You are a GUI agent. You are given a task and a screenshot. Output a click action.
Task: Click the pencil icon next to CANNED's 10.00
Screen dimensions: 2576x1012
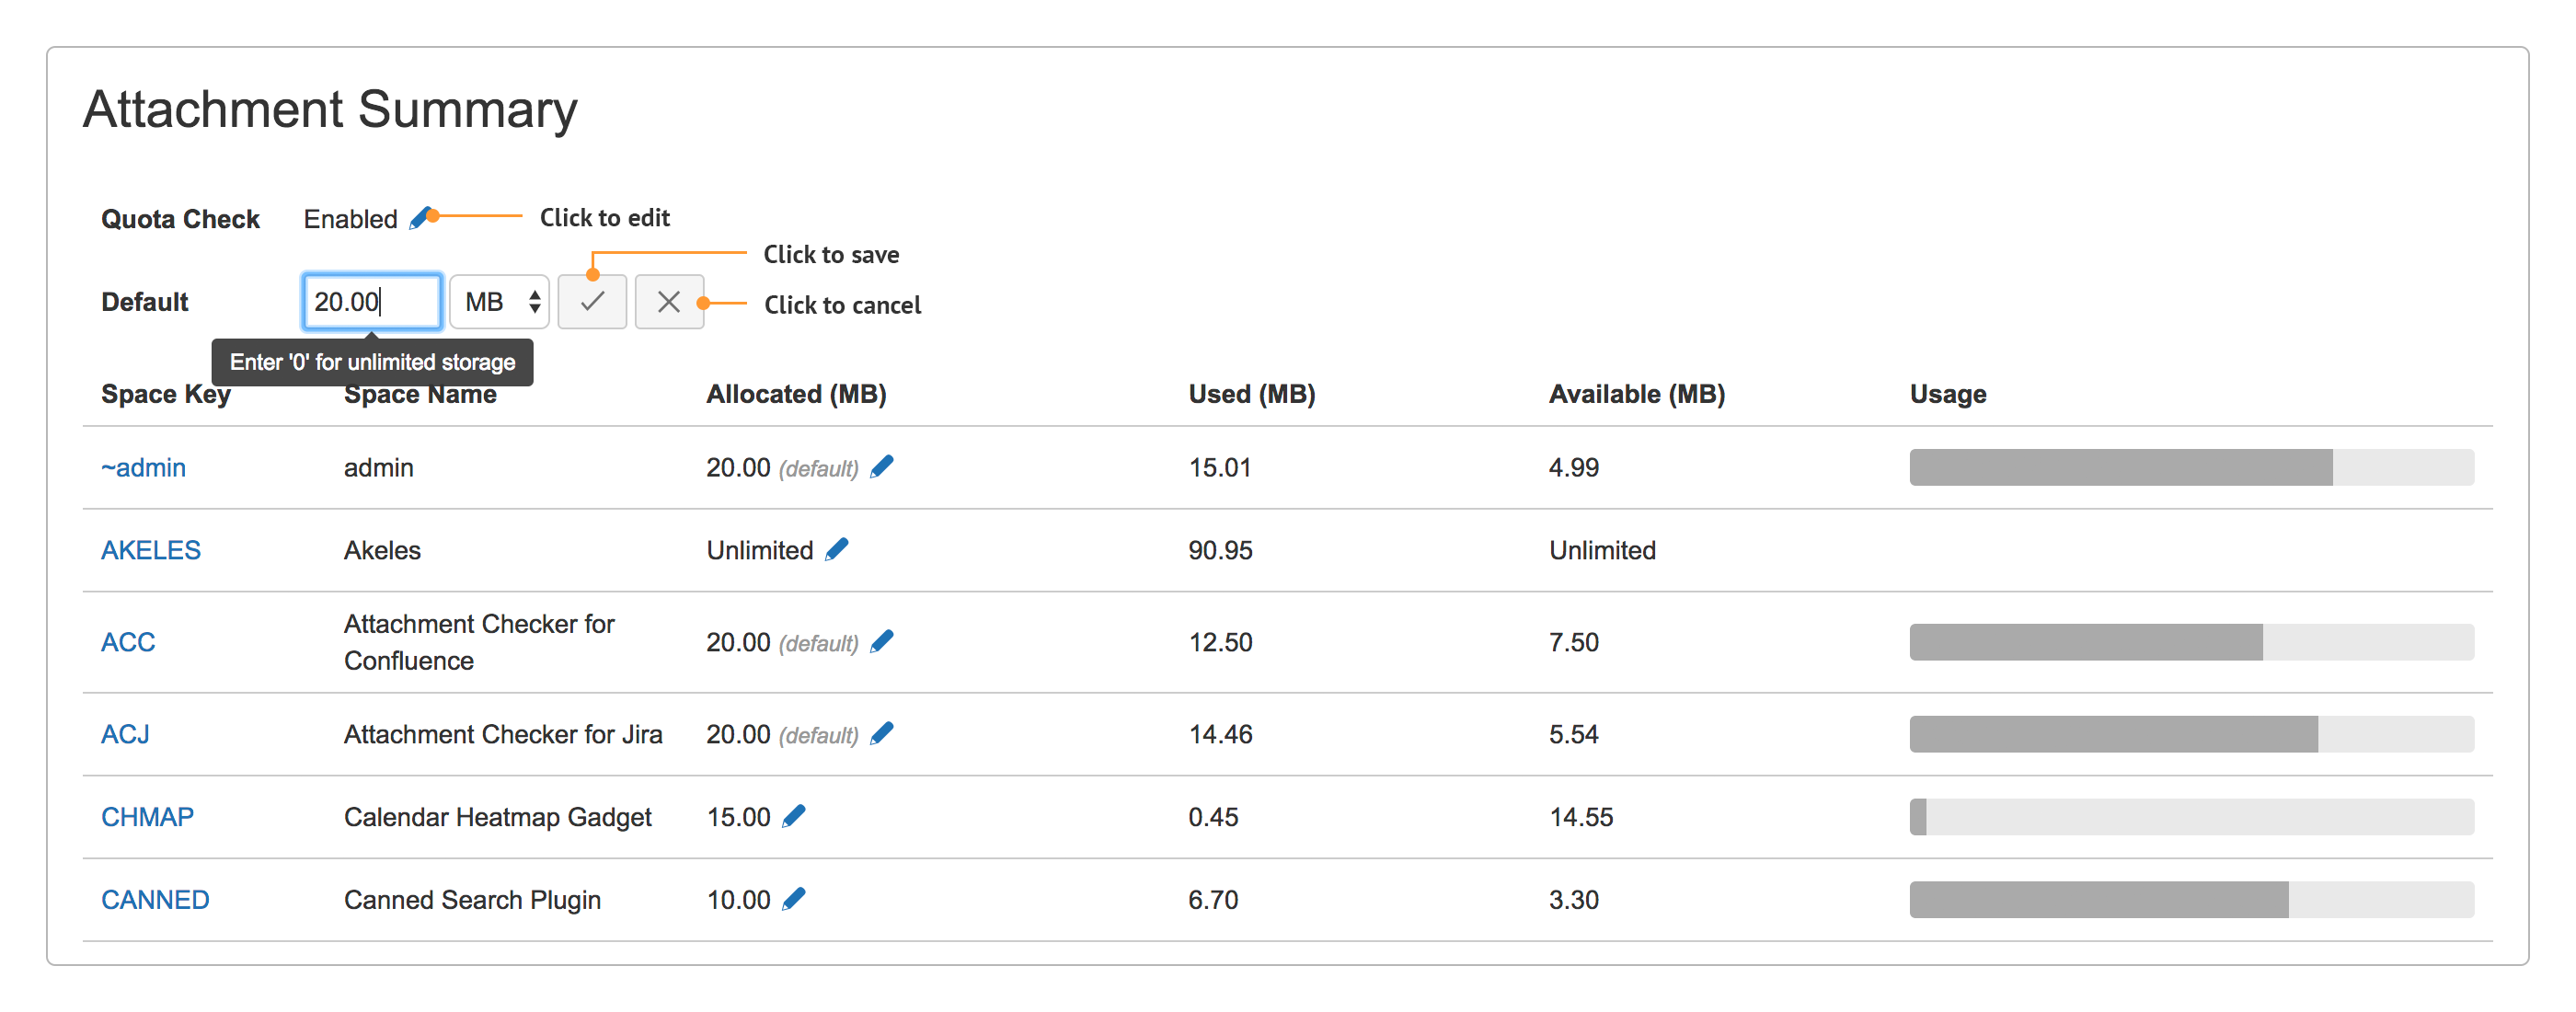(796, 898)
